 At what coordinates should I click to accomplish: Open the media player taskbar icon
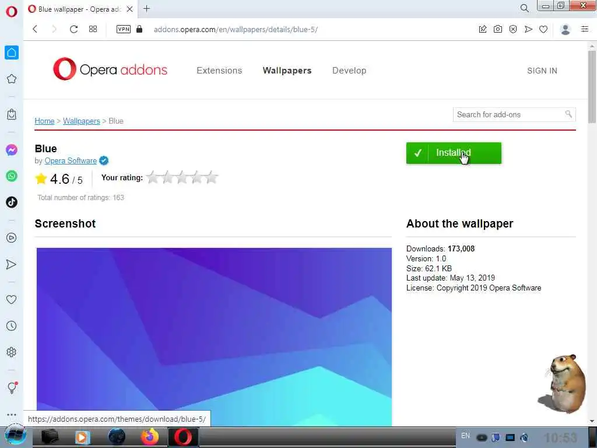[x=82, y=437]
